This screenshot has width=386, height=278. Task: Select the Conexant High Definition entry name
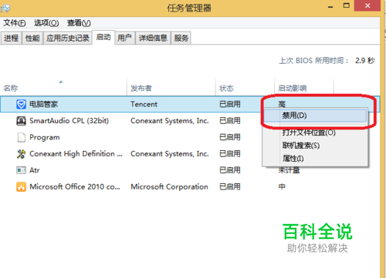[x=76, y=154]
